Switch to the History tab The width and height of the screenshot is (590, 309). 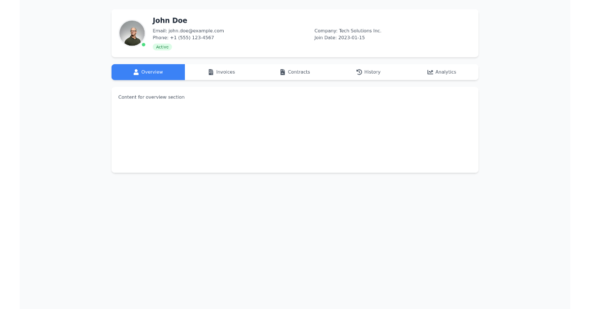368,72
